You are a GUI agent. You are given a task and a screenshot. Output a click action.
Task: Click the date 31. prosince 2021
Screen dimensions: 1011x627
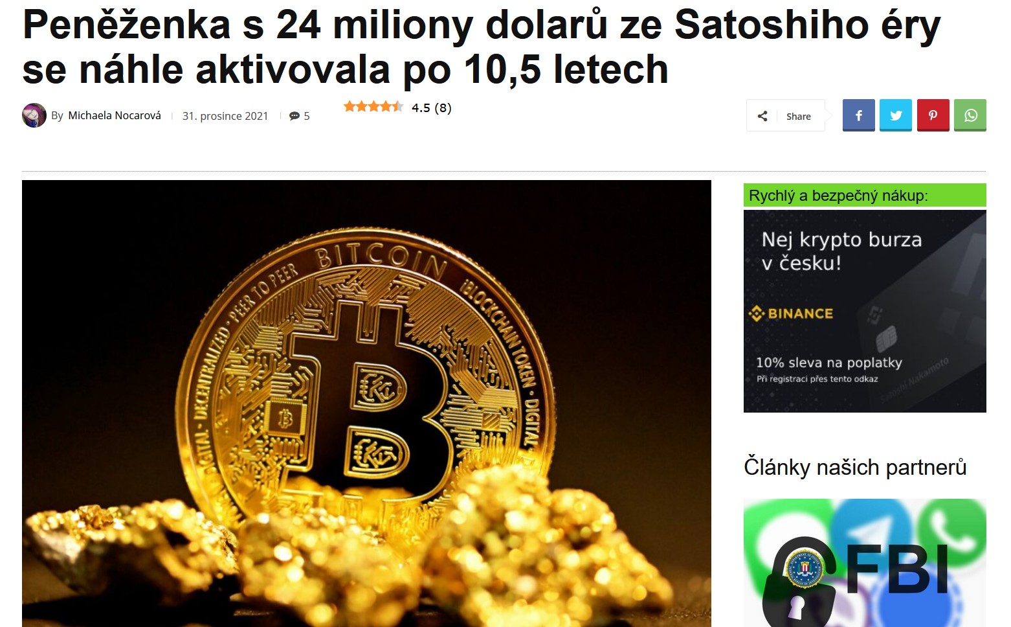pyautogui.click(x=225, y=116)
